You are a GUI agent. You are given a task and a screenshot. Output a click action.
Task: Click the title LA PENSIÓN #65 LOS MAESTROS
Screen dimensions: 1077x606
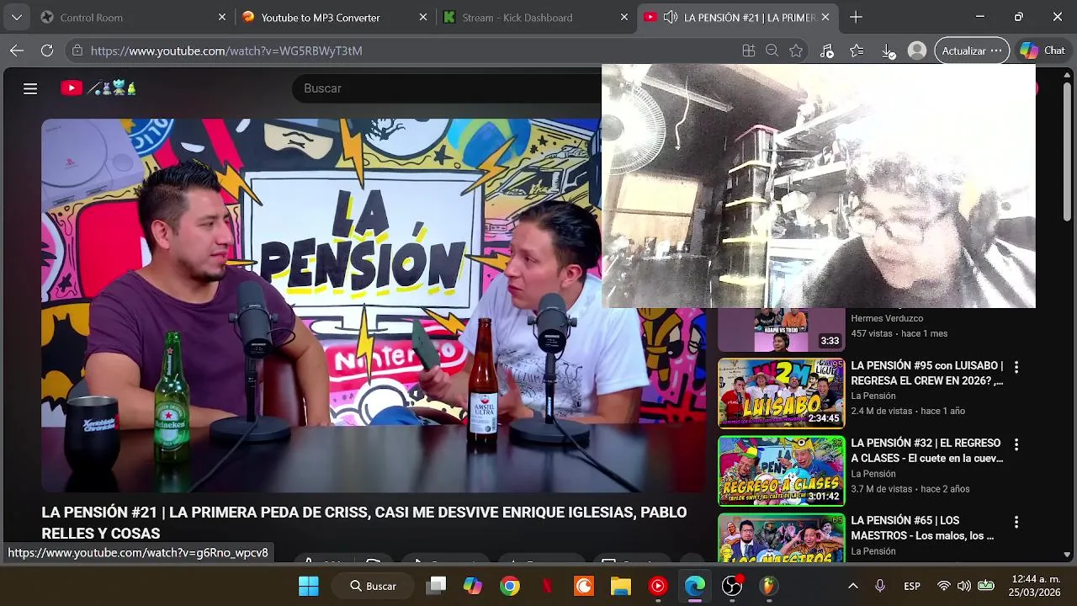922,528
